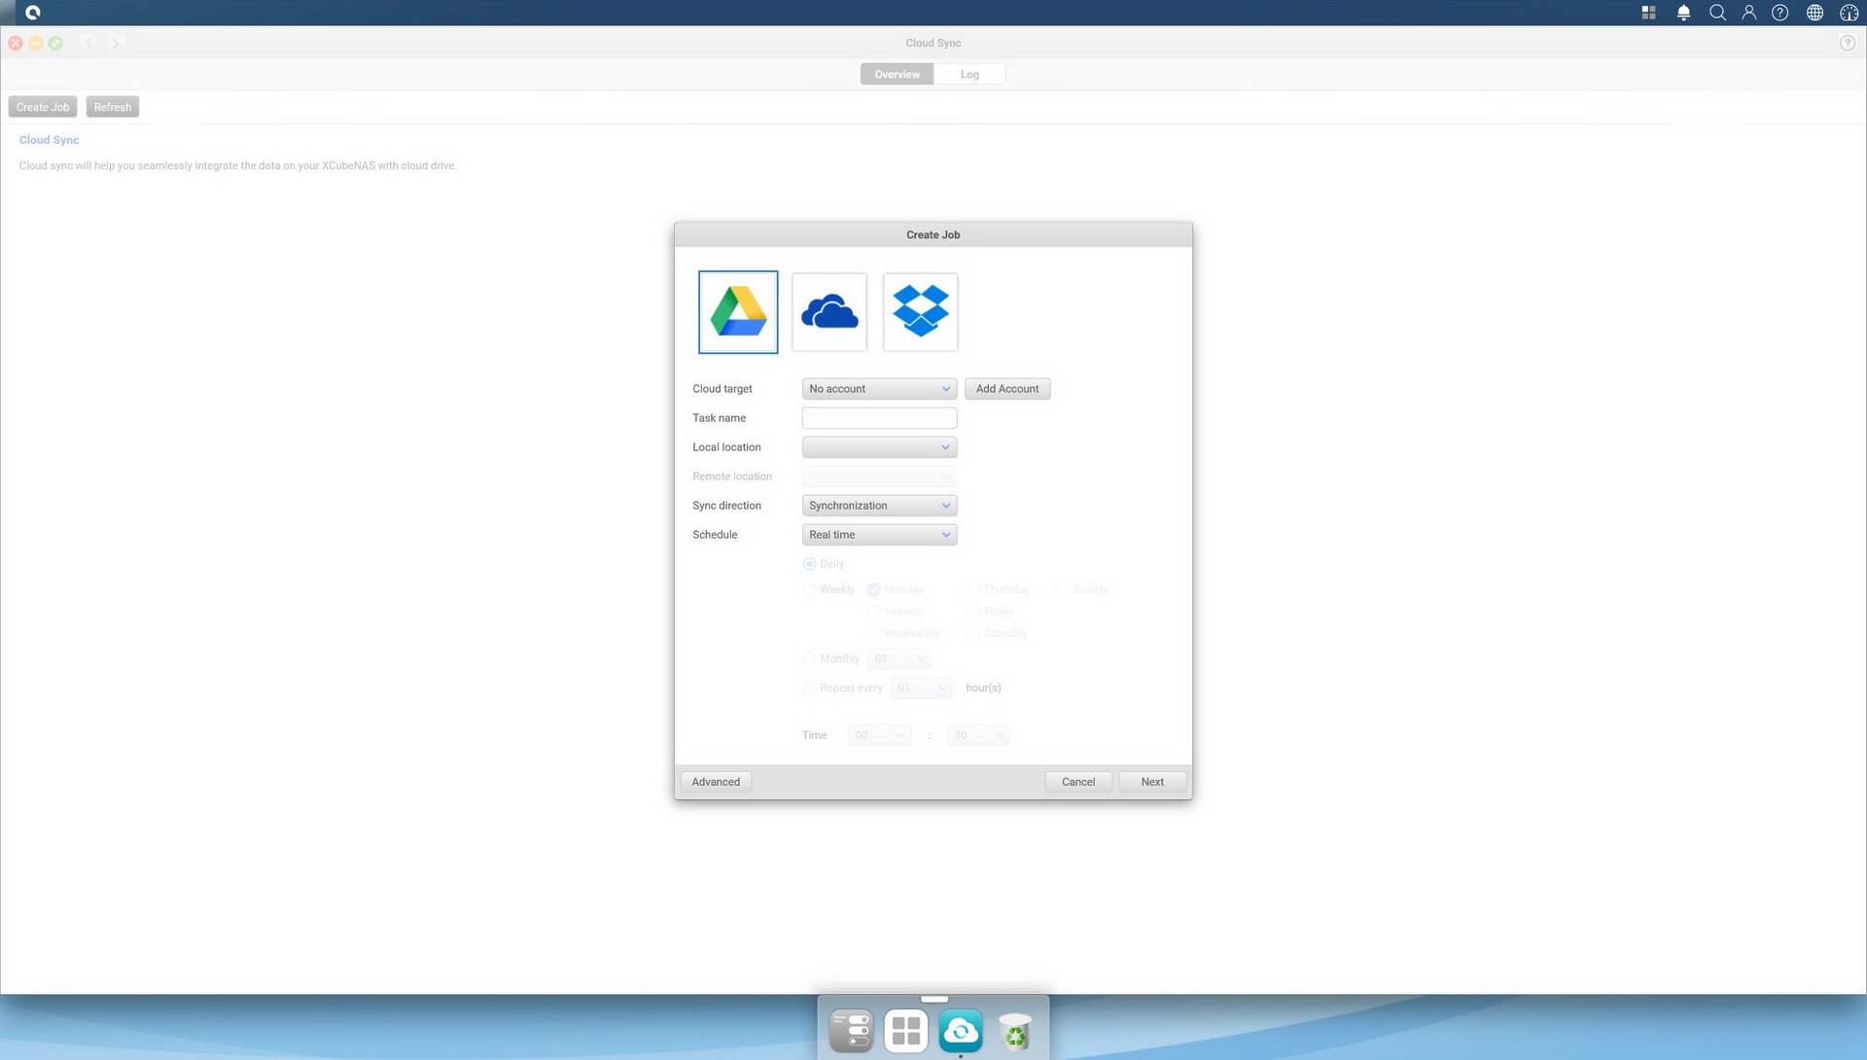Go forward with window navigation arrow
Screen dimensions: 1867x1060
point(115,43)
